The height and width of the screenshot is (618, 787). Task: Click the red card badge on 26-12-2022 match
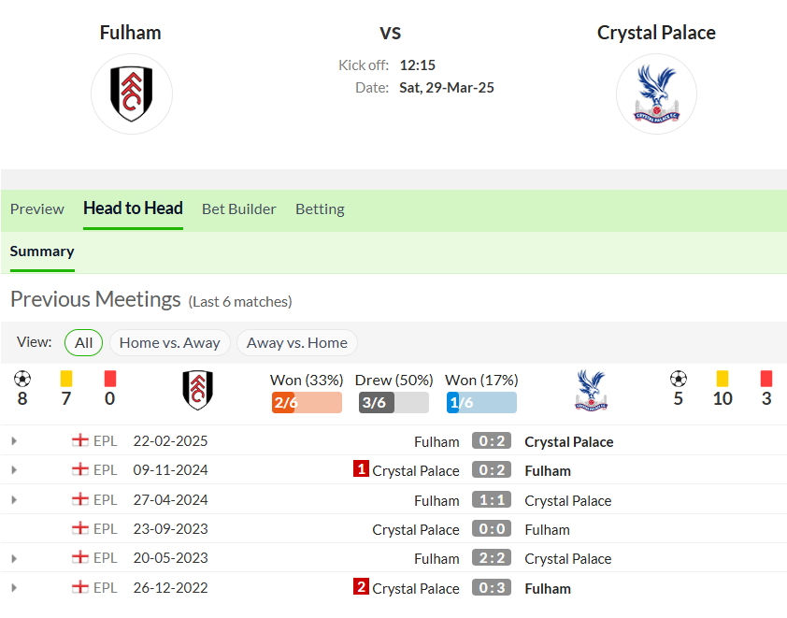[361, 586]
